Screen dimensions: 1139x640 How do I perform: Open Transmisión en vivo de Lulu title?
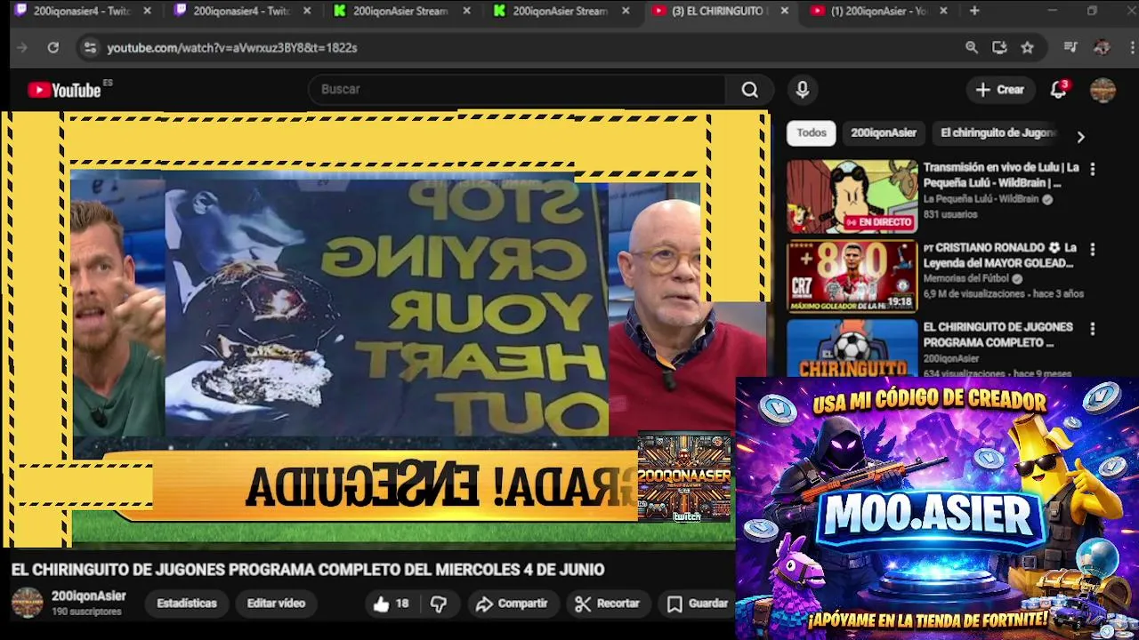tap(1000, 175)
